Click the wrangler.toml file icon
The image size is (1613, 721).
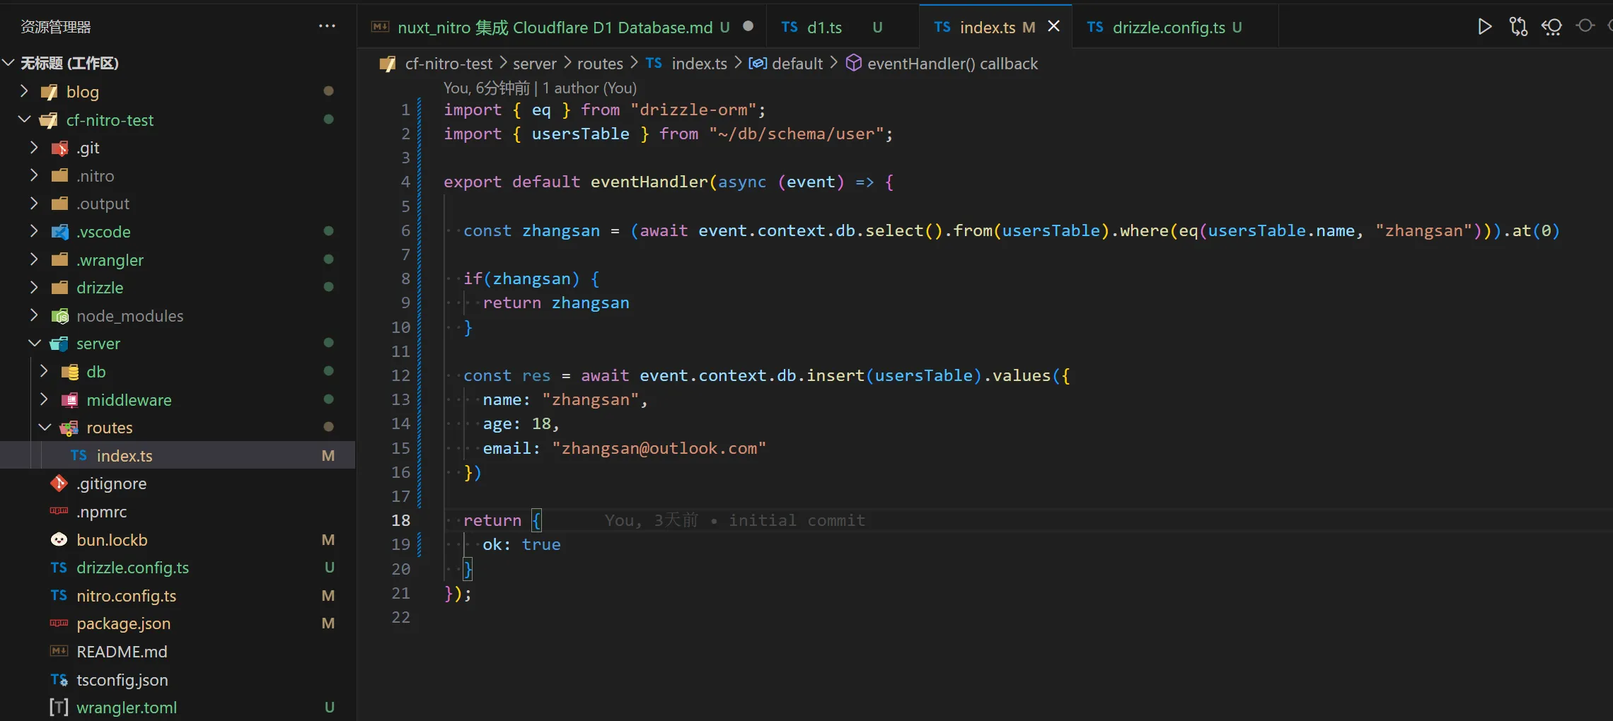coord(59,708)
